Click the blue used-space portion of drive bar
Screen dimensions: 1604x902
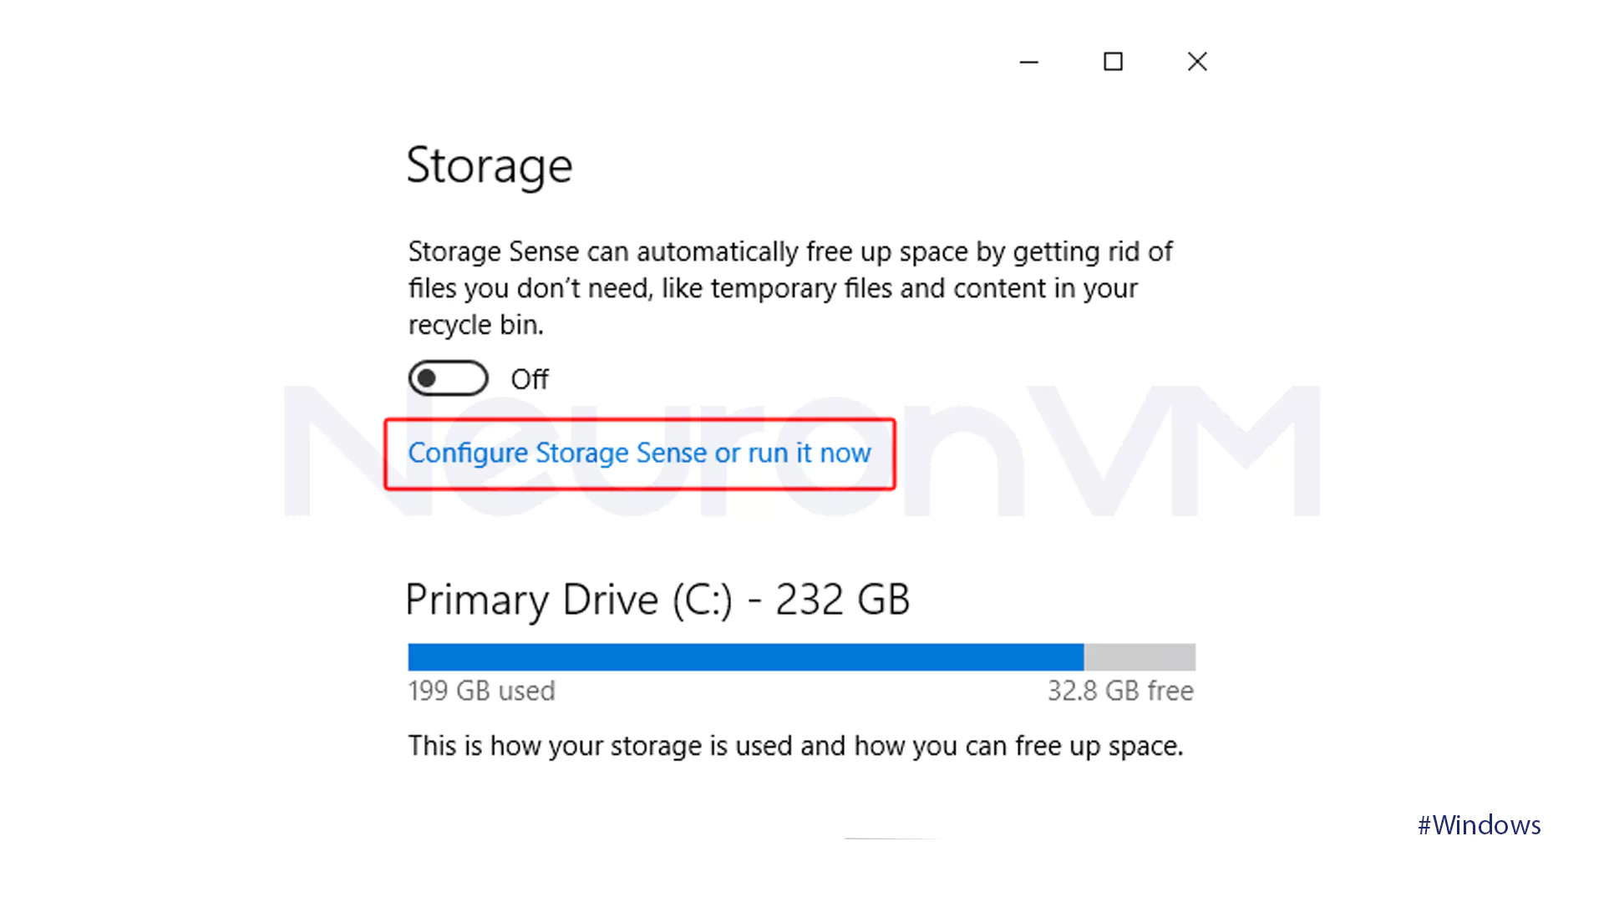(x=745, y=657)
